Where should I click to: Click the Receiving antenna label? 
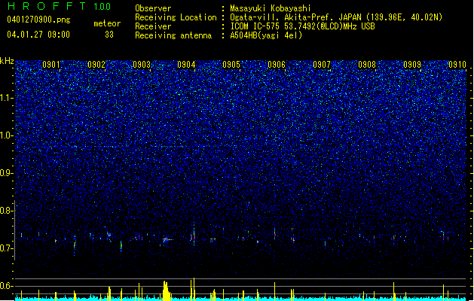(x=173, y=35)
